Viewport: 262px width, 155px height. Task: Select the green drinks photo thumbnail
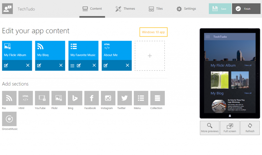pyautogui.click(x=220, y=80)
